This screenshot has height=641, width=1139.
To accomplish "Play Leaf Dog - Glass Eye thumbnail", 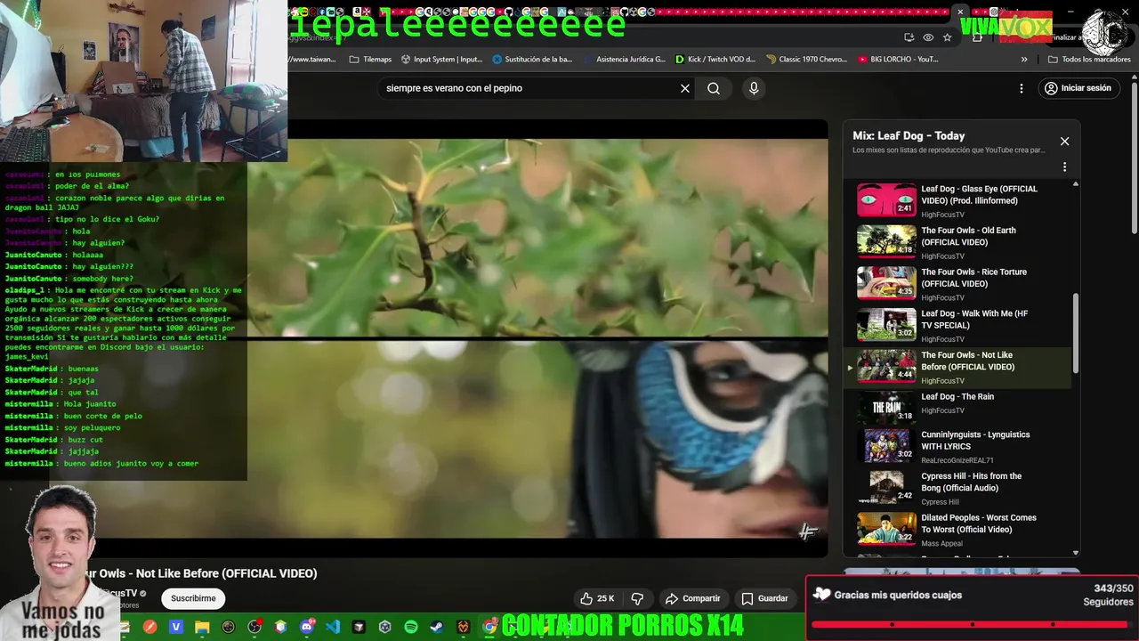I will (x=886, y=200).
